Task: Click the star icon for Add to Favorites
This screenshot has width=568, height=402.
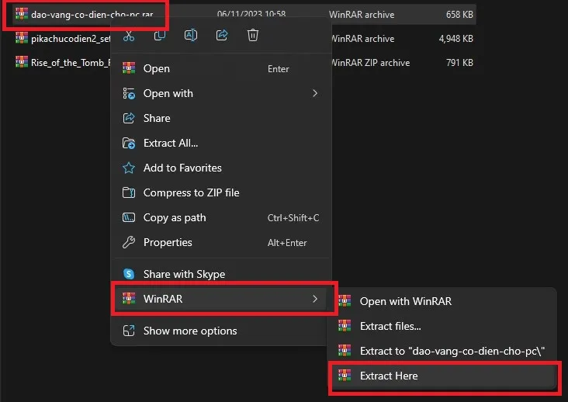Action: coord(129,168)
